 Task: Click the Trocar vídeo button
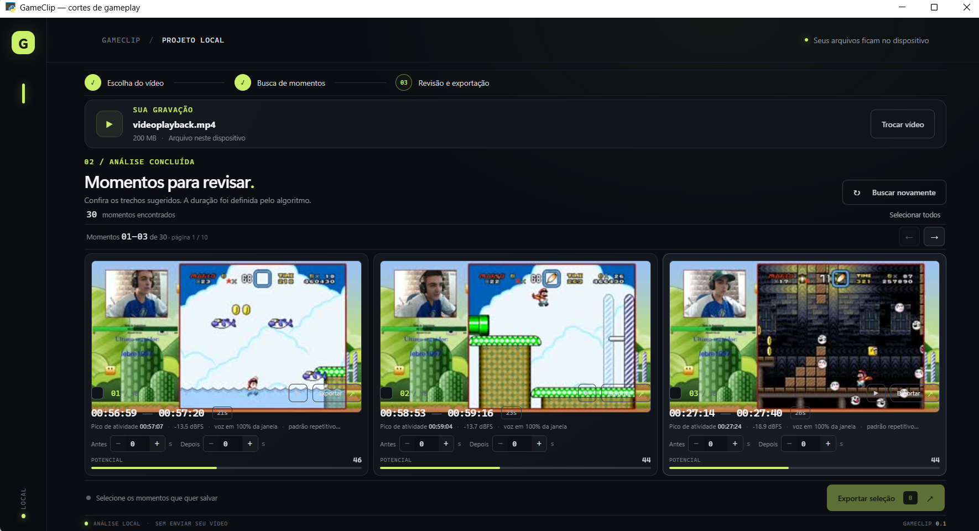point(903,124)
